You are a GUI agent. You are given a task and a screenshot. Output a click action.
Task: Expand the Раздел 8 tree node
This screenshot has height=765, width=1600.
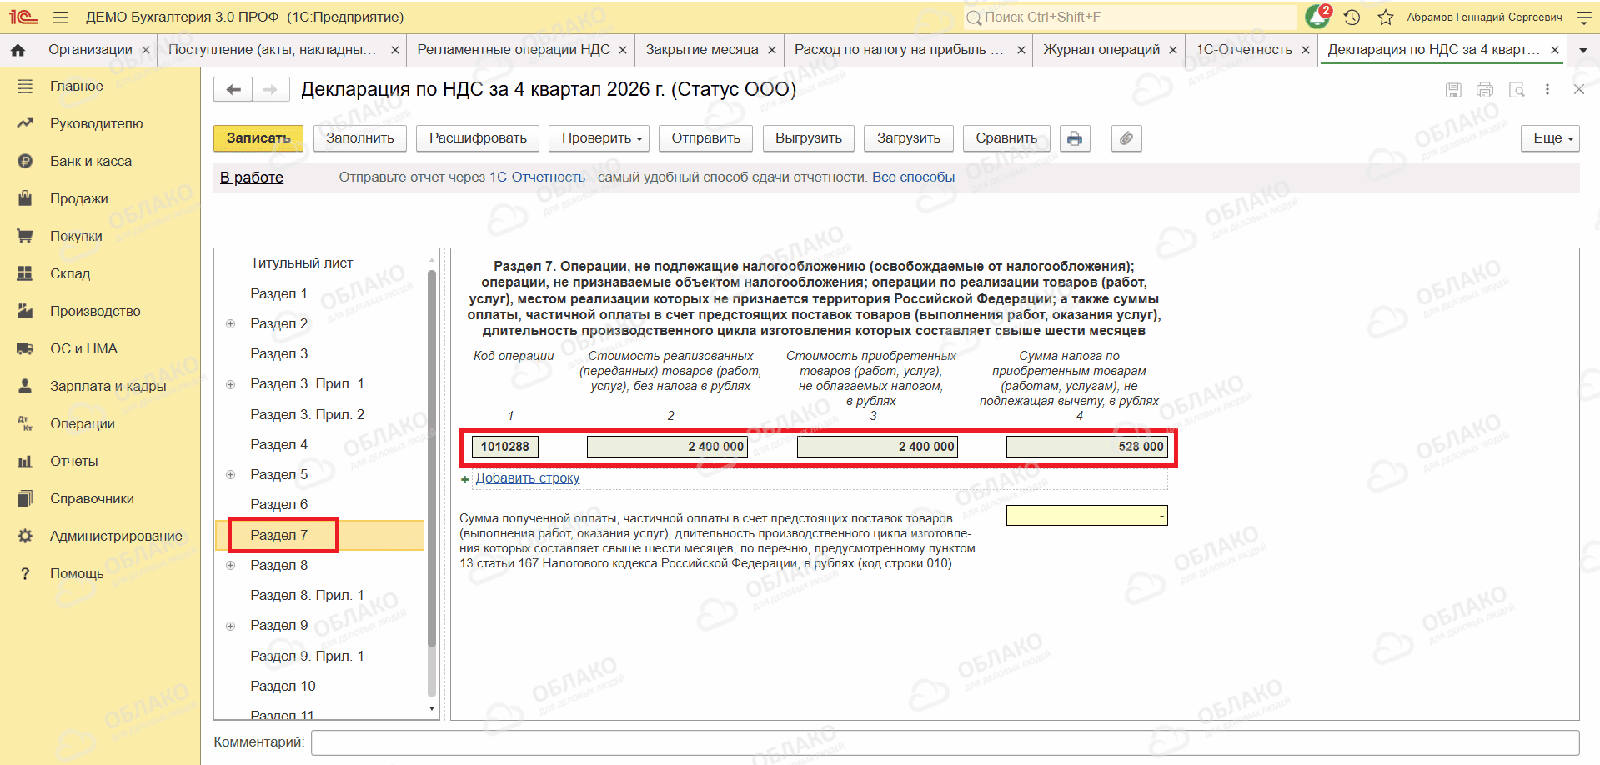coord(231,565)
